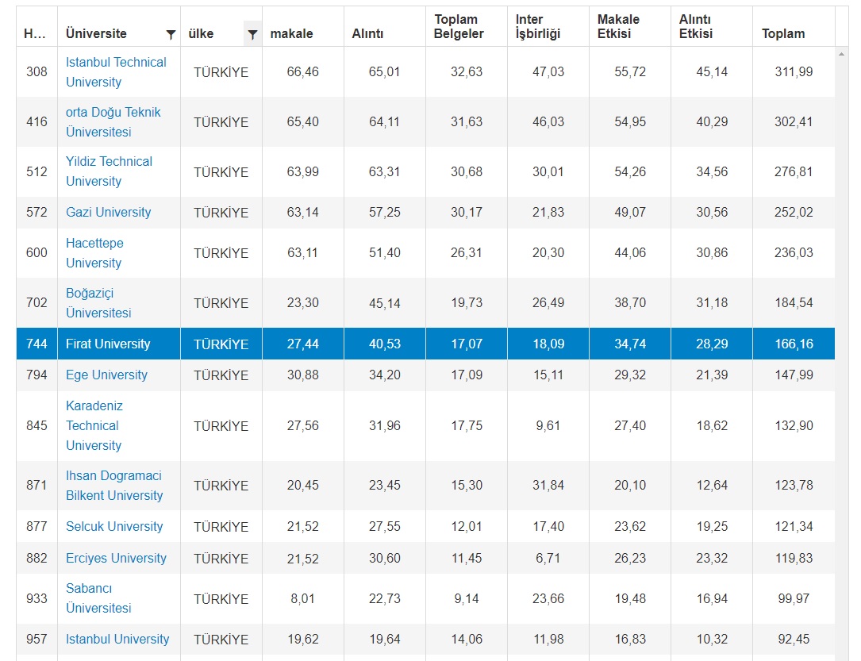Click Alıntı Etkisi value 10,32
Viewport: 861px width, 661px height.
(712, 639)
